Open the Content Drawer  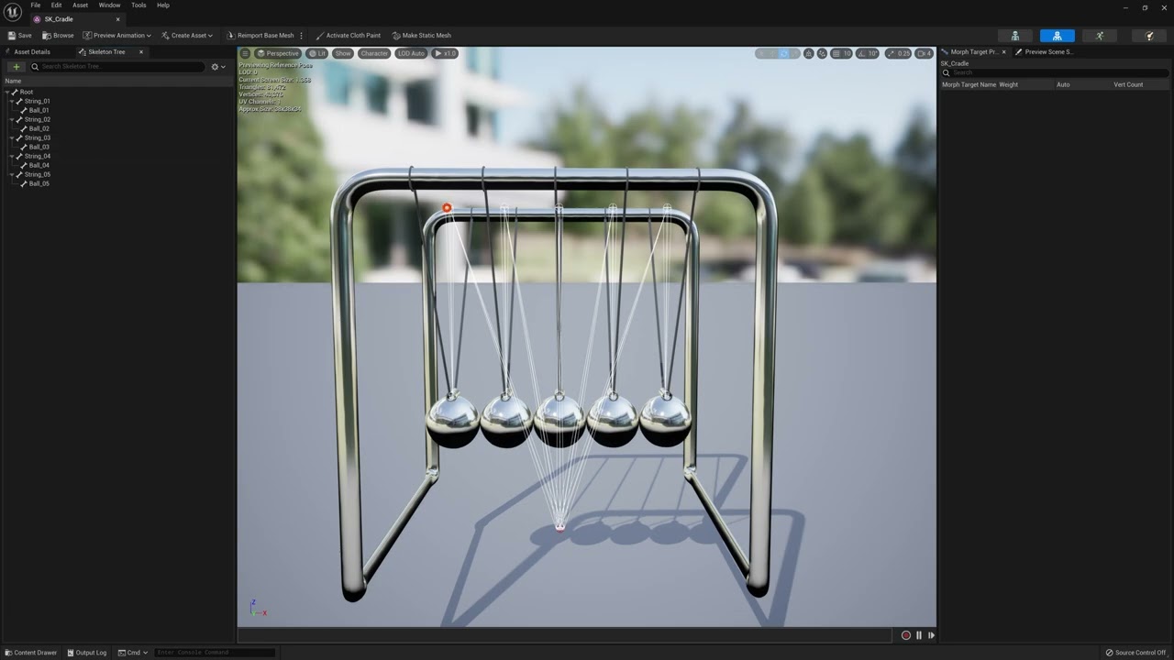[x=30, y=653]
